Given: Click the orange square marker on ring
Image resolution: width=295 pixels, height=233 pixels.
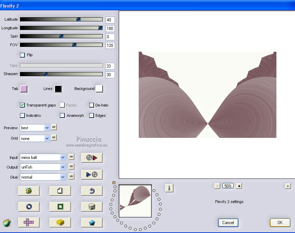Looking at the screenshot, I should pyautogui.click(x=114, y=183).
